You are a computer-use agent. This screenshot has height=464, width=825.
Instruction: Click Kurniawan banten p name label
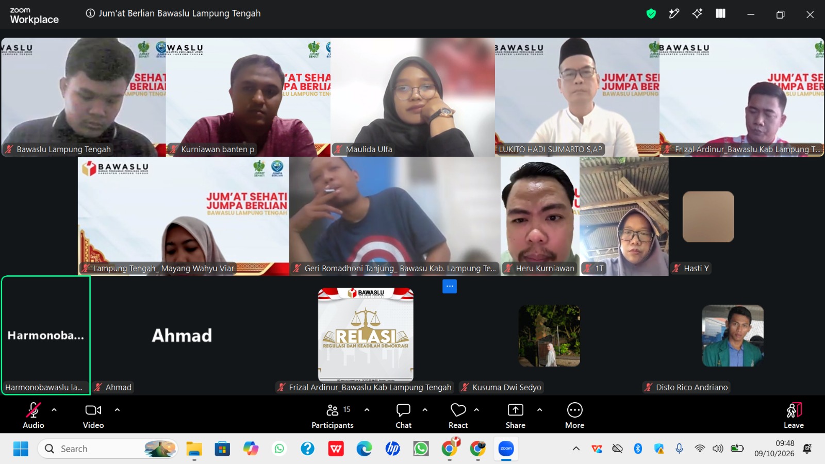[x=218, y=149]
